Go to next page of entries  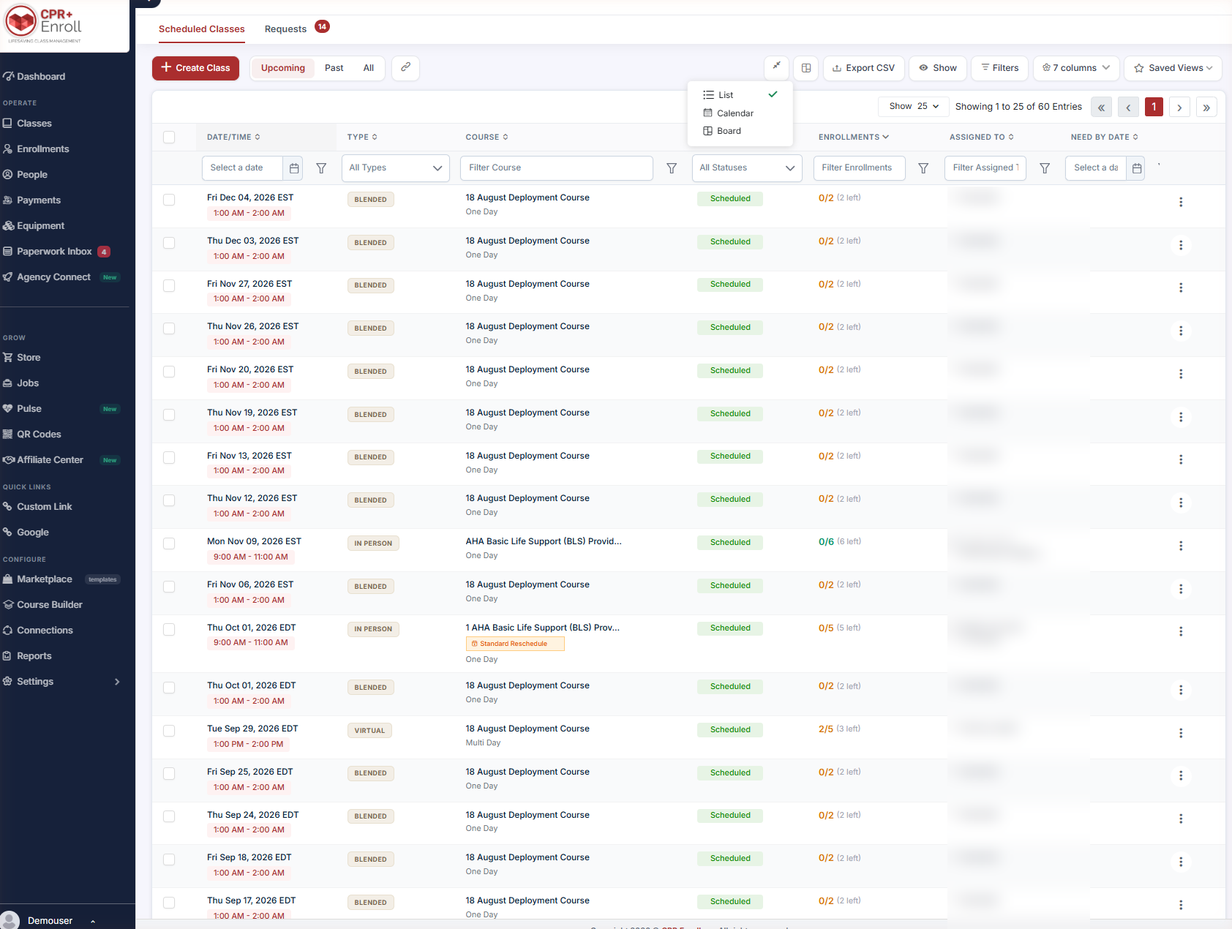click(x=1179, y=107)
